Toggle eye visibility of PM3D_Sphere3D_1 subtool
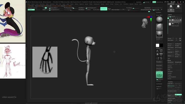Viewport: 185px width, 104px height. [x=180, y=20]
